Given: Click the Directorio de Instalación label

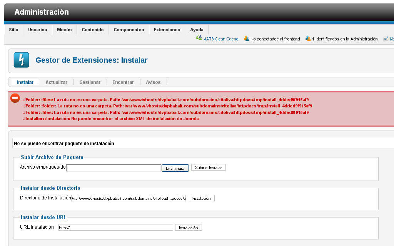Looking at the screenshot, I should (x=45, y=198).
